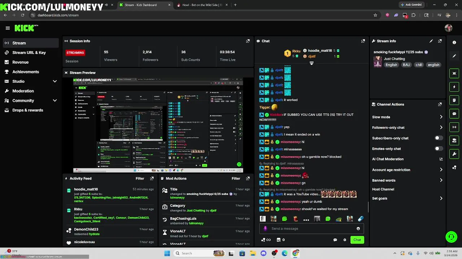Toggle the stream preview widget icon
462x259 pixels.
[x=454, y=73]
